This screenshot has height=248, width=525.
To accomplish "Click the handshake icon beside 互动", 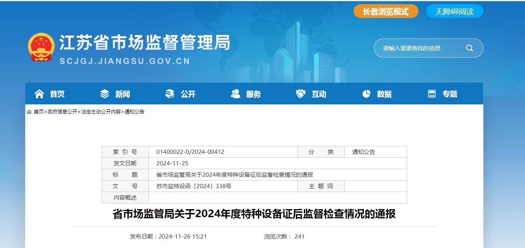I will click(x=301, y=94).
